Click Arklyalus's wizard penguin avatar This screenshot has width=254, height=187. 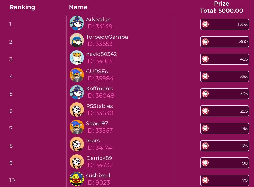coord(77,23)
